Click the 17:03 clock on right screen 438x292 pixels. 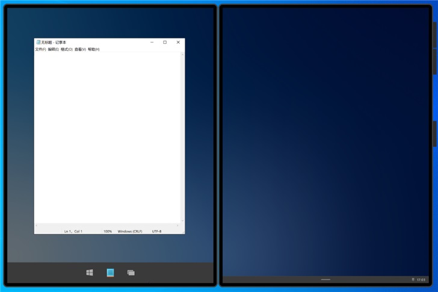pos(421,280)
